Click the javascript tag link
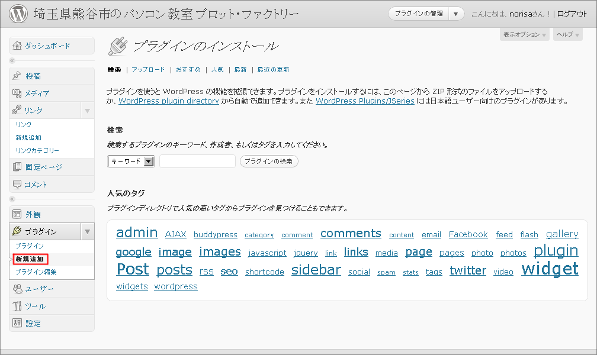 pyautogui.click(x=267, y=253)
